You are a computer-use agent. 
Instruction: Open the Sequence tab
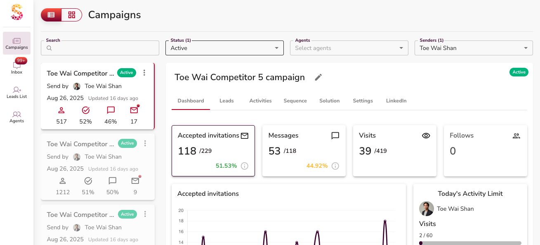coord(295,101)
